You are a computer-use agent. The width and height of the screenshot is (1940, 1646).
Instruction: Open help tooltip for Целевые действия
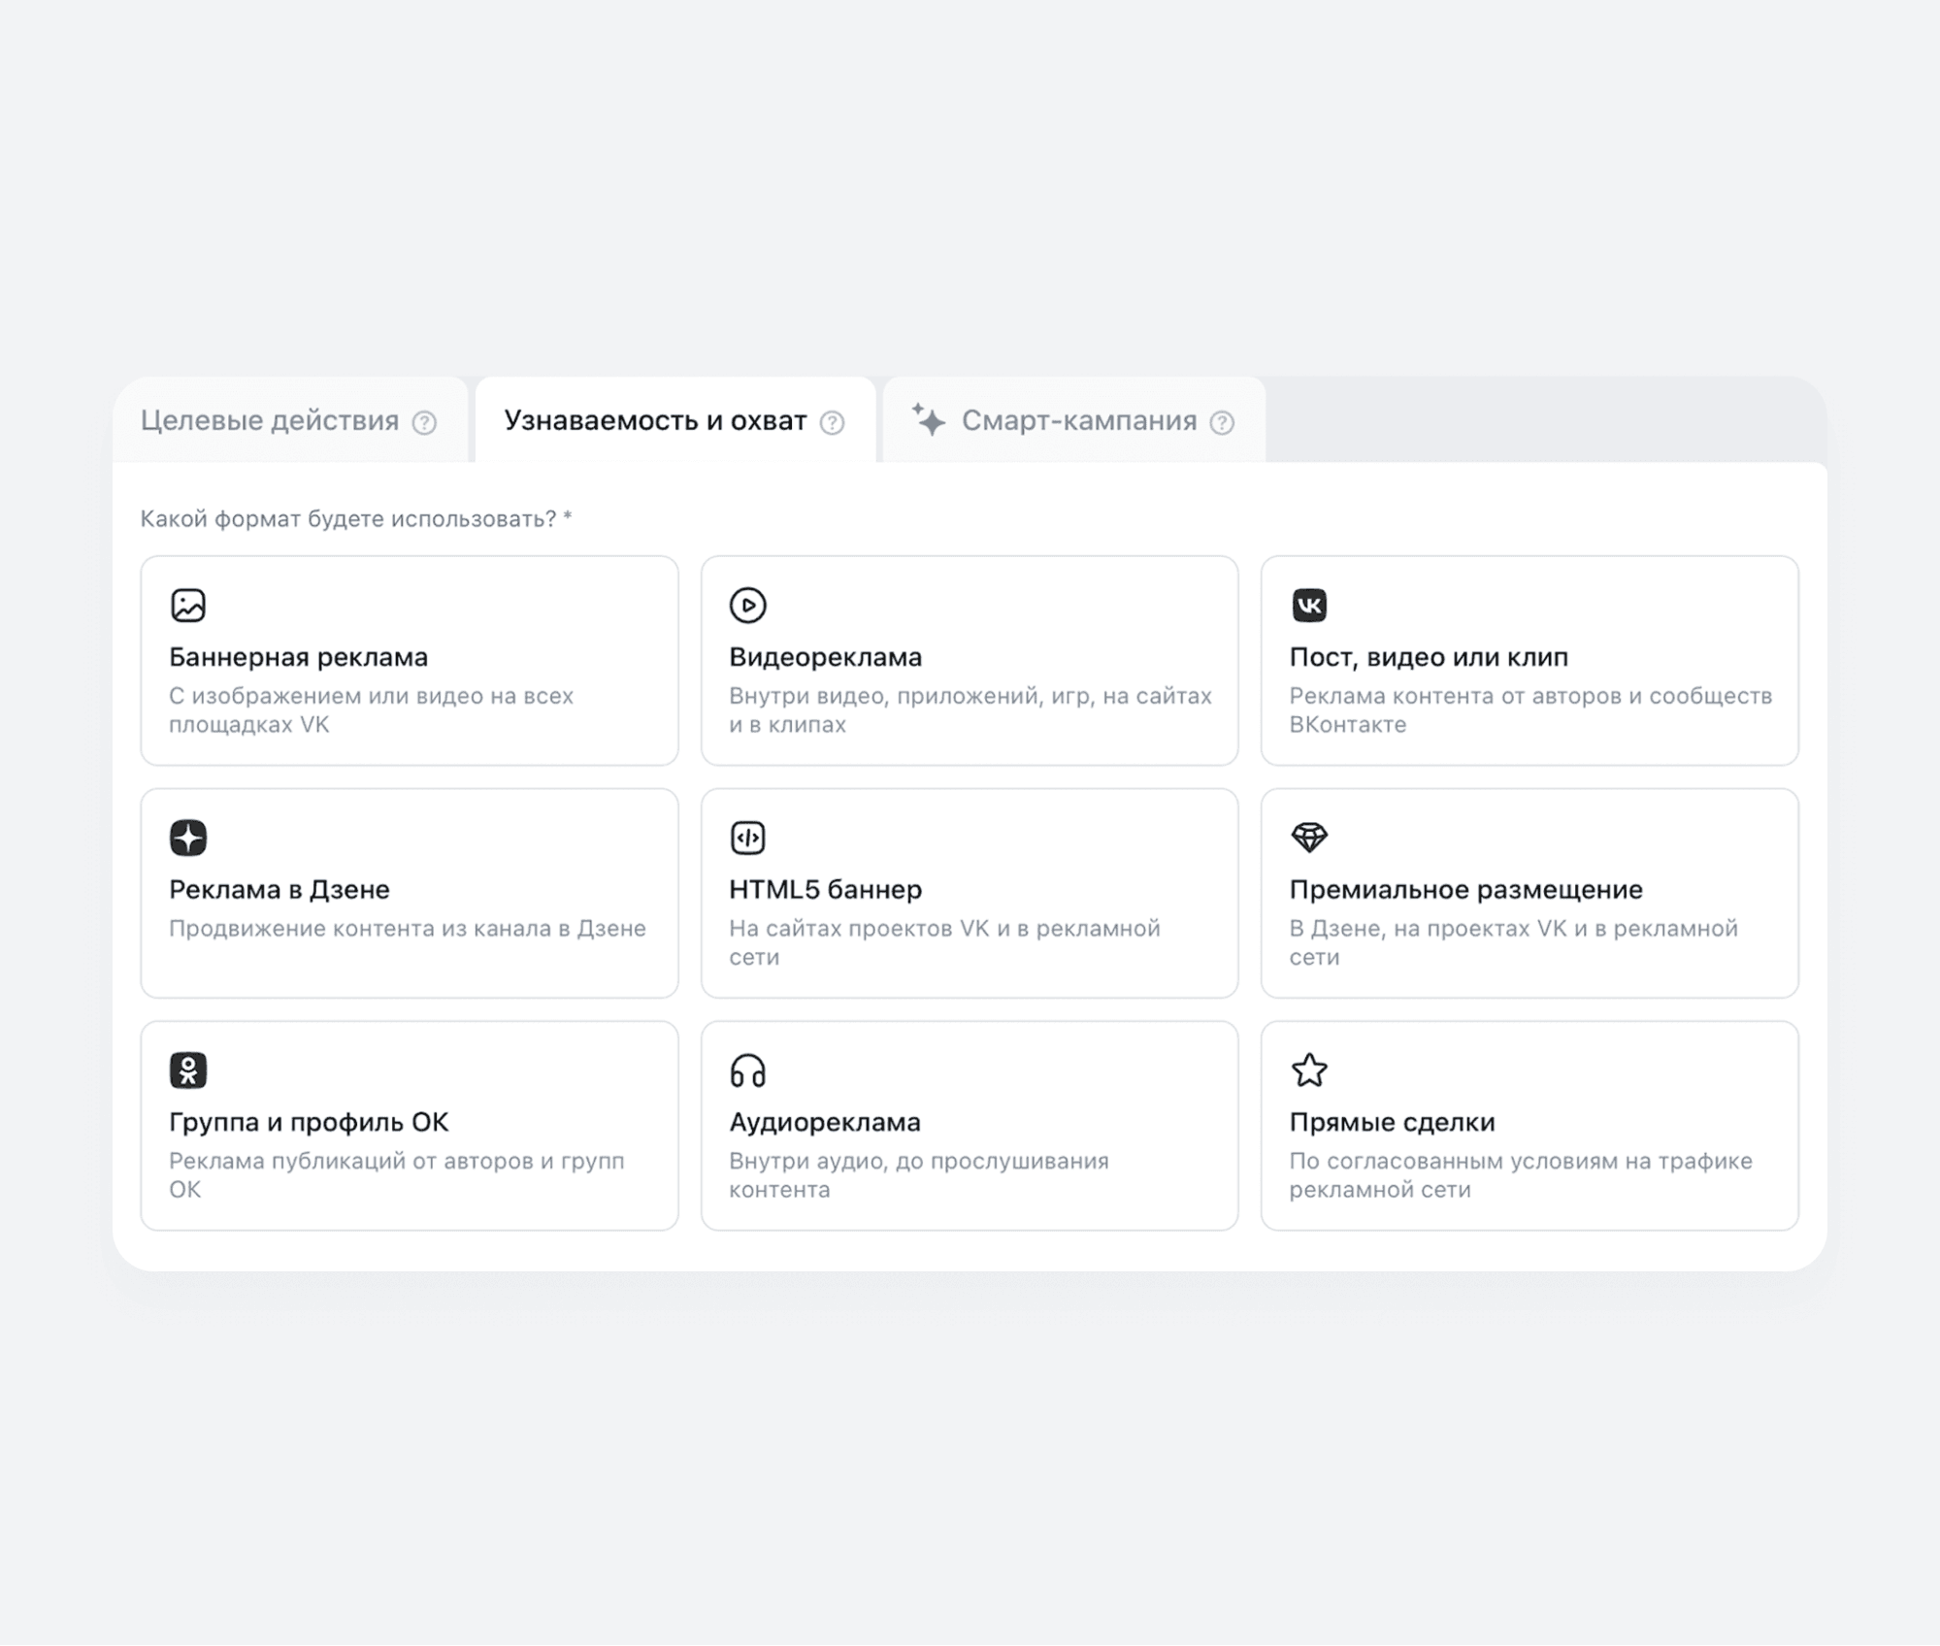click(424, 422)
